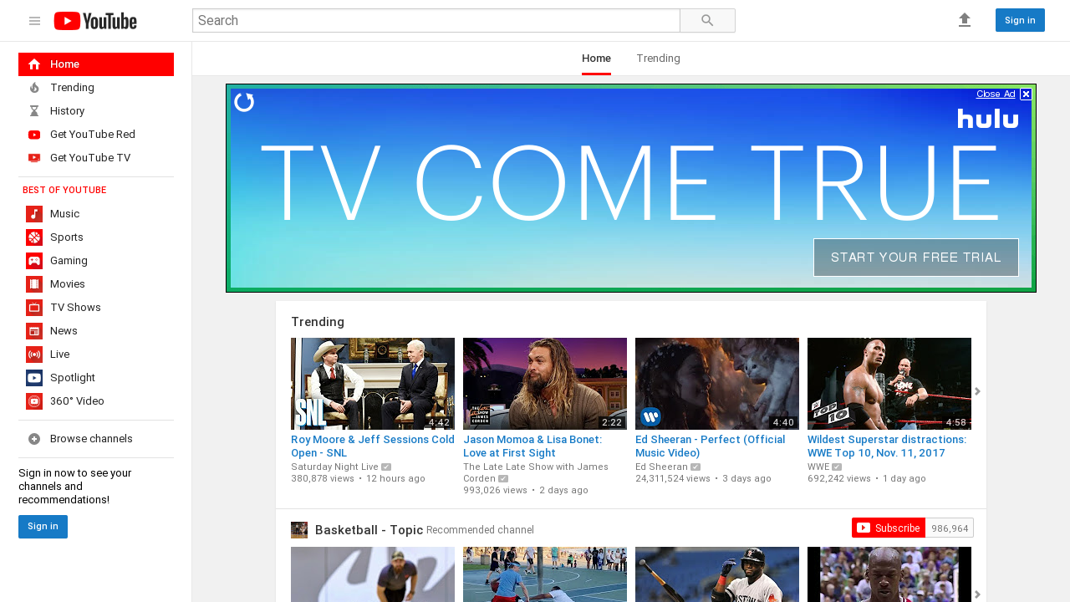1070x602 pixels.
Task: Open the Jason Momoa video thumbnail
Action: click(x=545, y=384)
